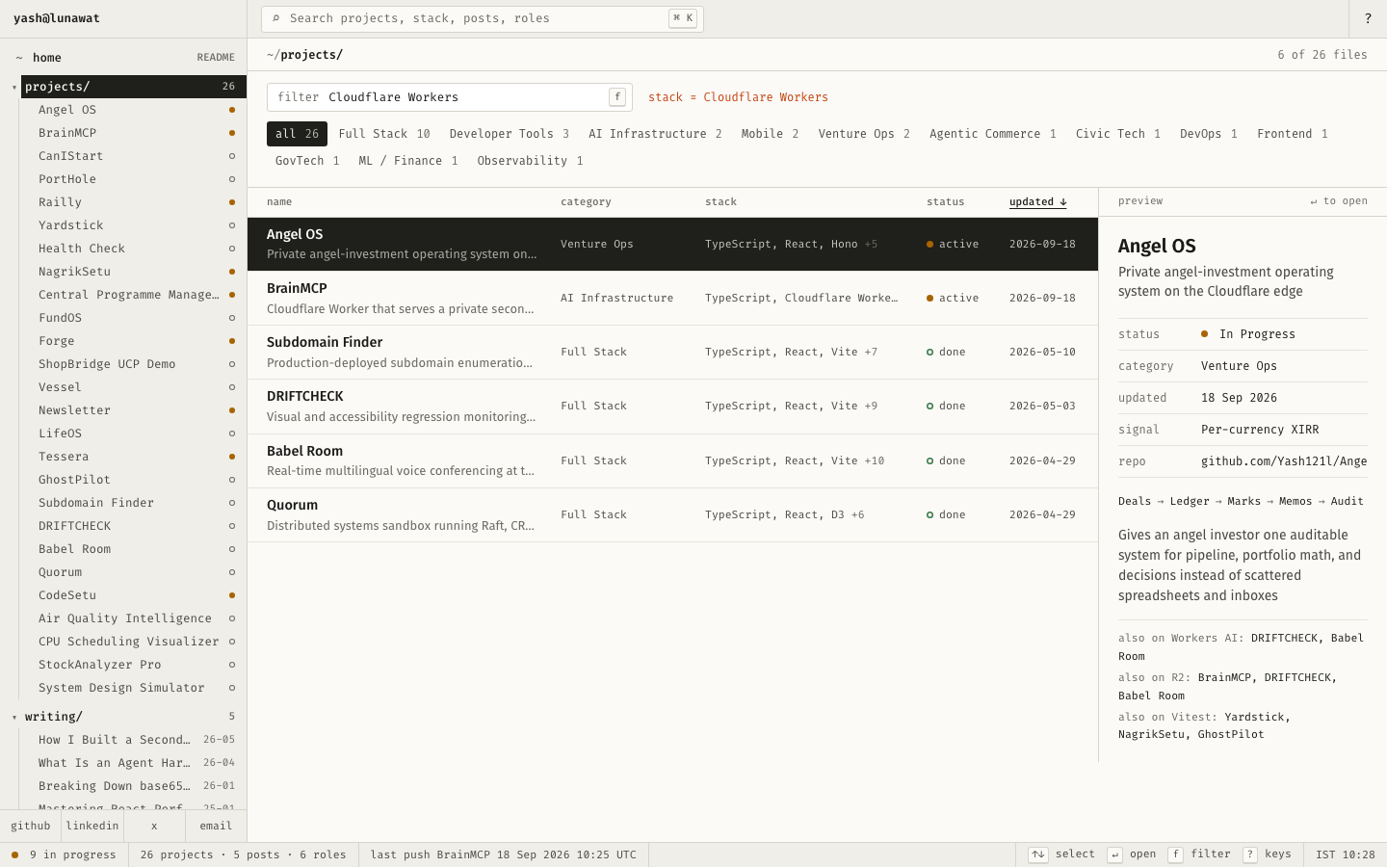This screenshot has height=867, width=1387.
Task: Click the orange status dot beside Angel OS in sidebar
Action: [232, 110]
